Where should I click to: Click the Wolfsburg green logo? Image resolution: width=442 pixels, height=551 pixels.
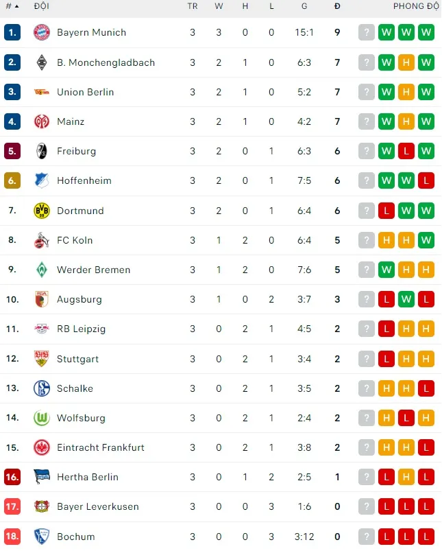point(42,418)
